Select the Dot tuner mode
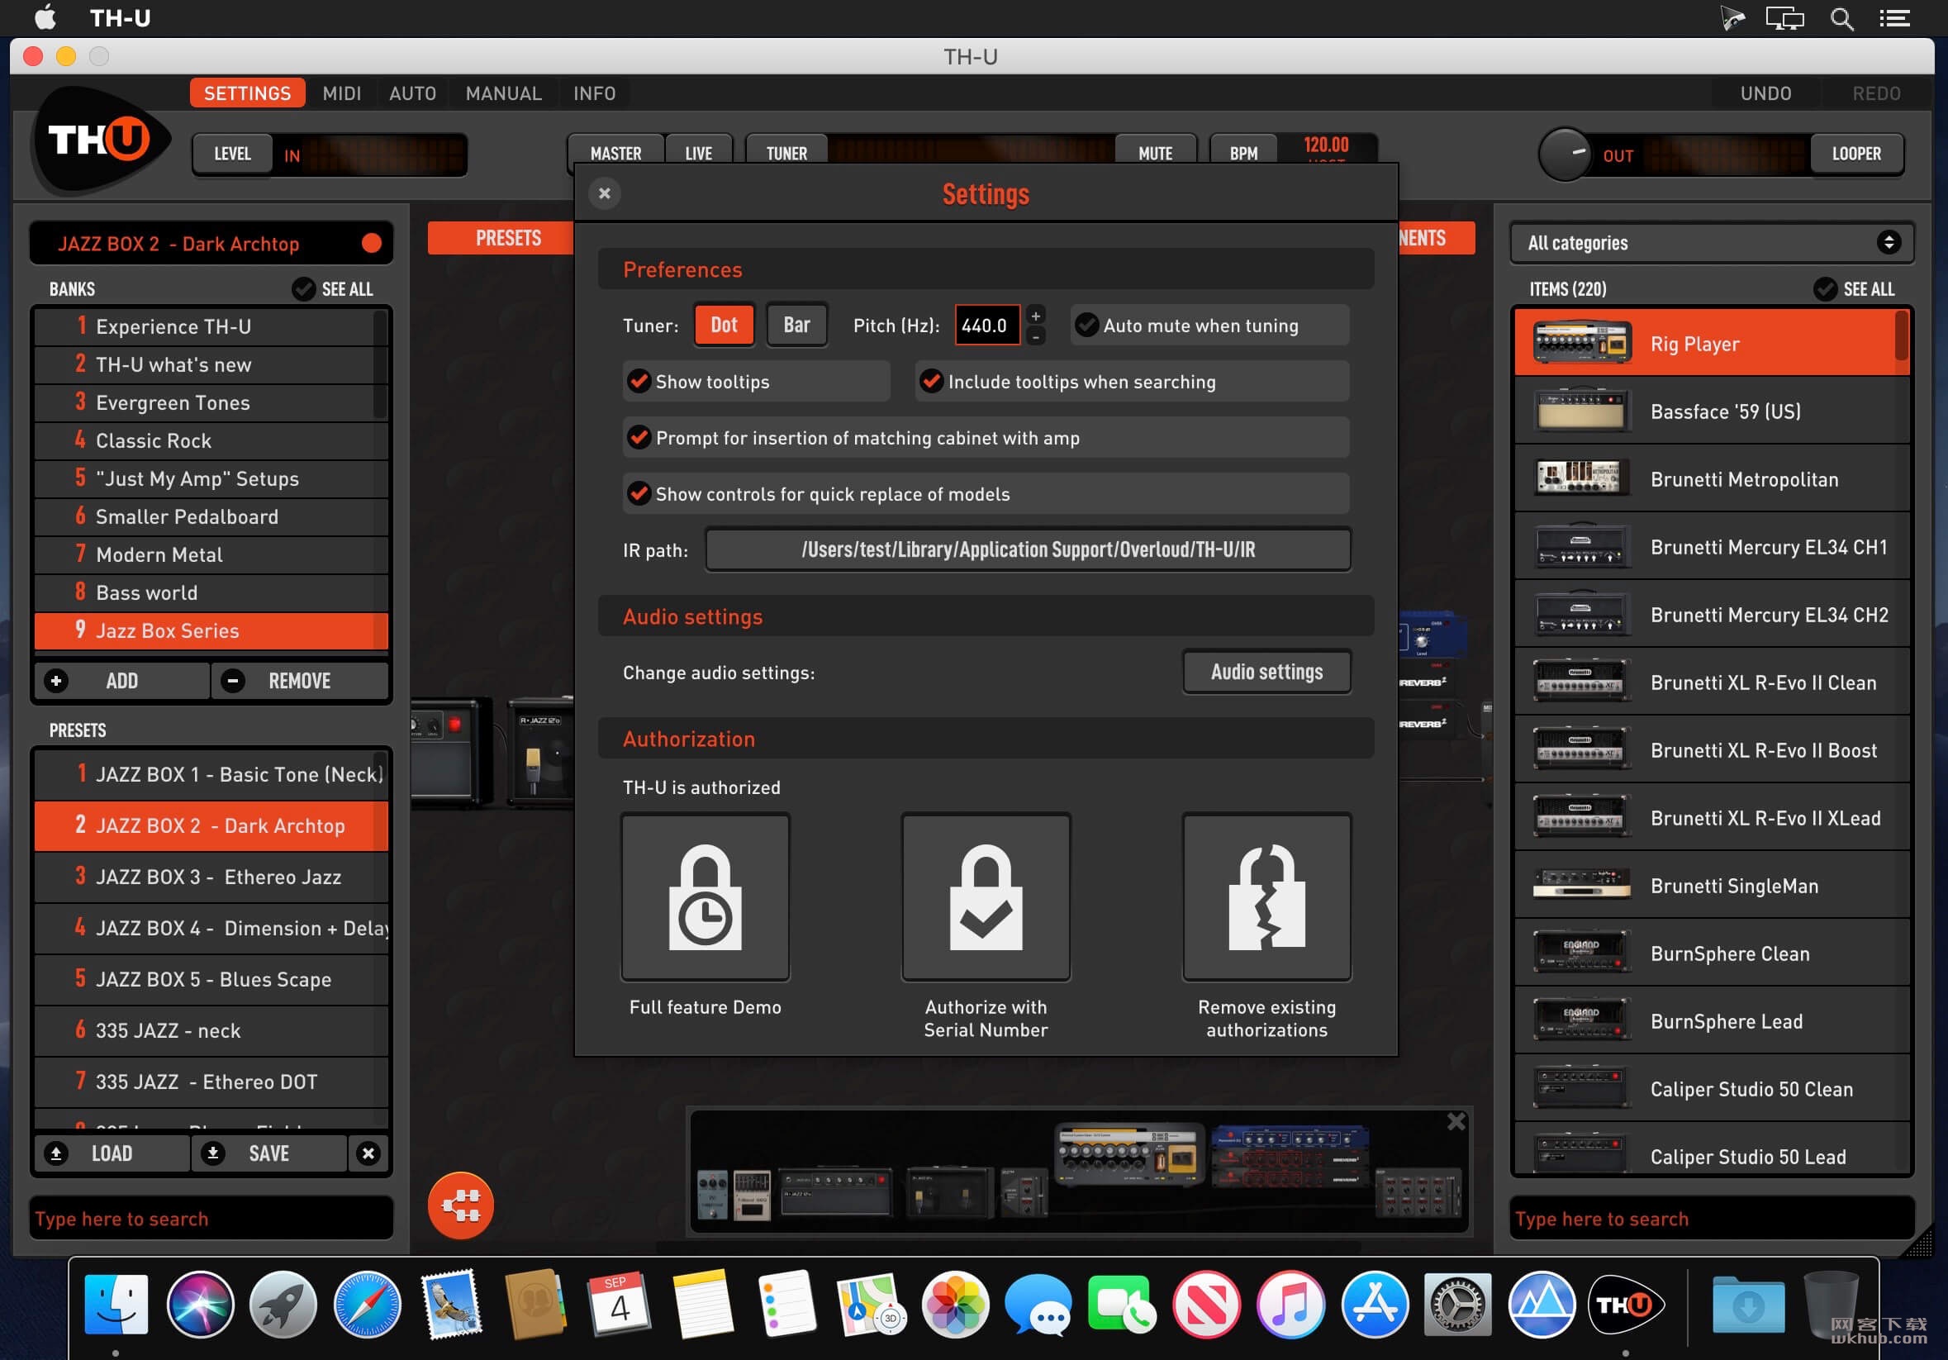The height and width of the screenshot is (1360, 1948). pos(724,325)
